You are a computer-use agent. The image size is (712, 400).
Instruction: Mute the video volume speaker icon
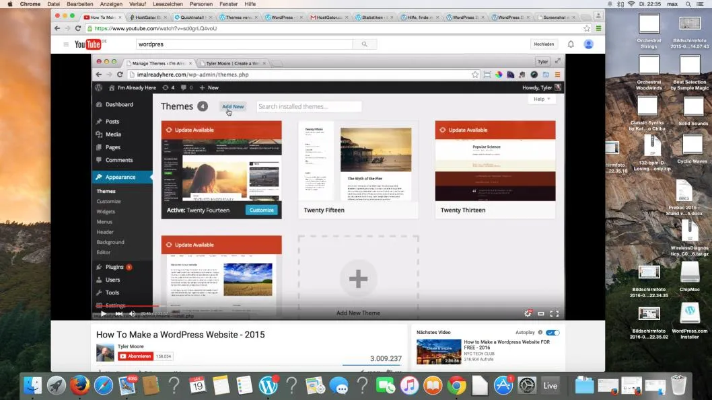tap(132, 313)
